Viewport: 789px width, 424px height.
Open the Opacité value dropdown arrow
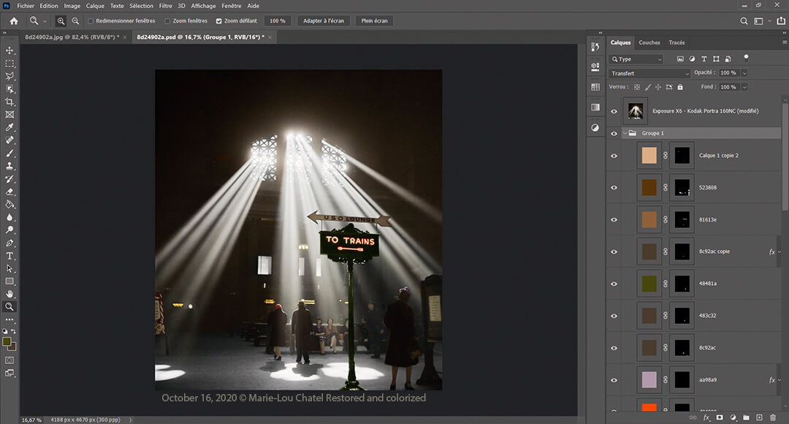click(x=744, y=73)
